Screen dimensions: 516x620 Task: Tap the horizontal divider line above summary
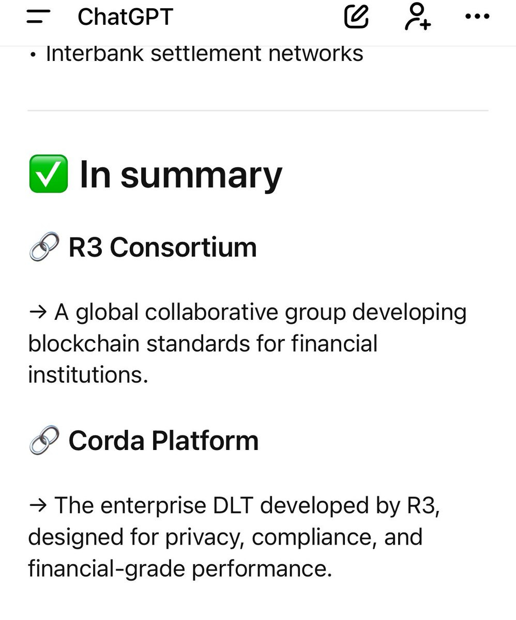pyautogui.click(x=258, y=111)
